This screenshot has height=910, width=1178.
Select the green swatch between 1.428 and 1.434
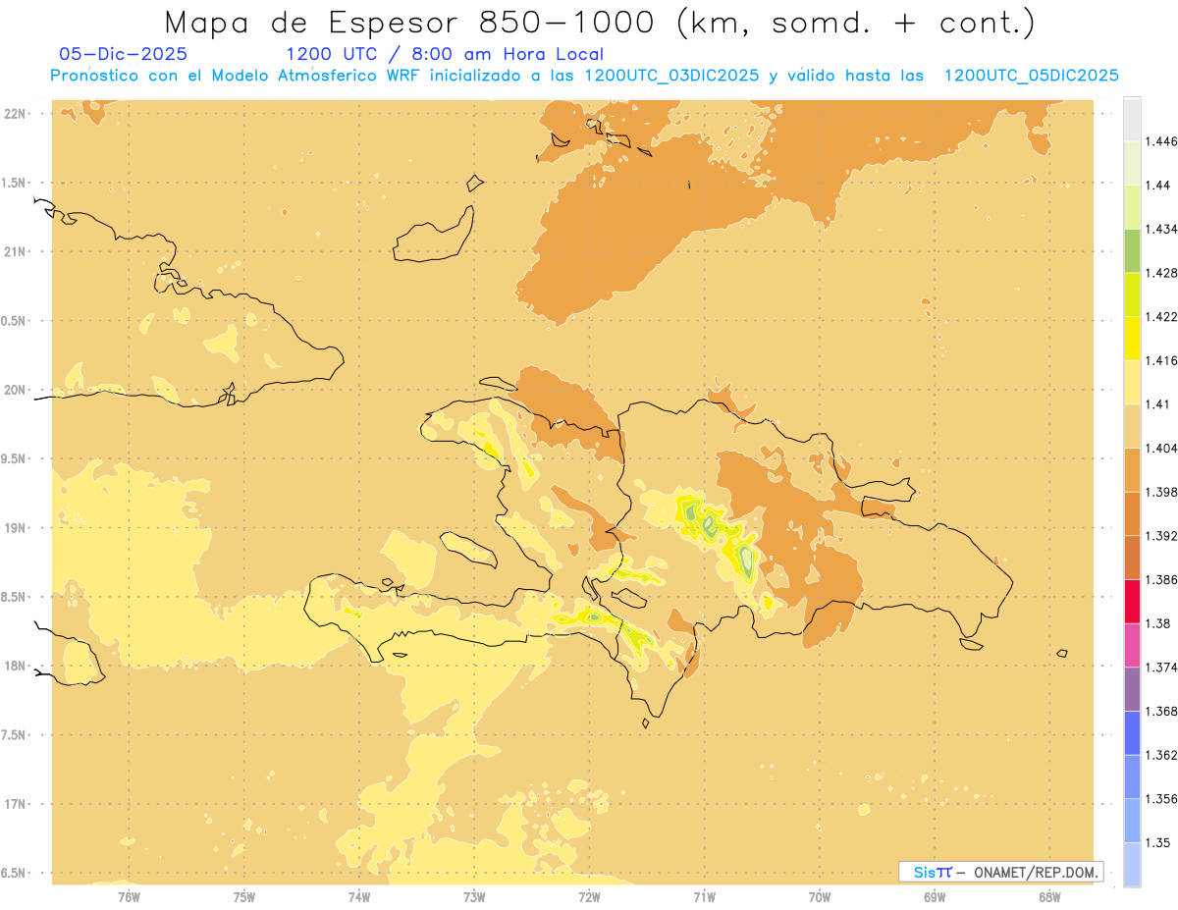[x=1132, y=250]
